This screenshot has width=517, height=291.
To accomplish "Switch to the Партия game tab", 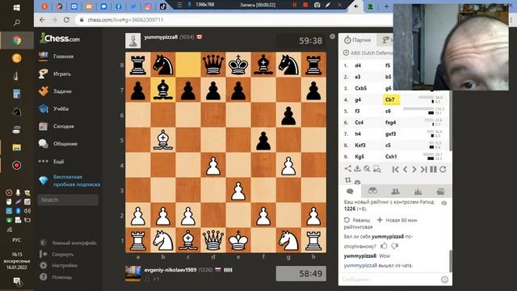I will coord(358,40).
